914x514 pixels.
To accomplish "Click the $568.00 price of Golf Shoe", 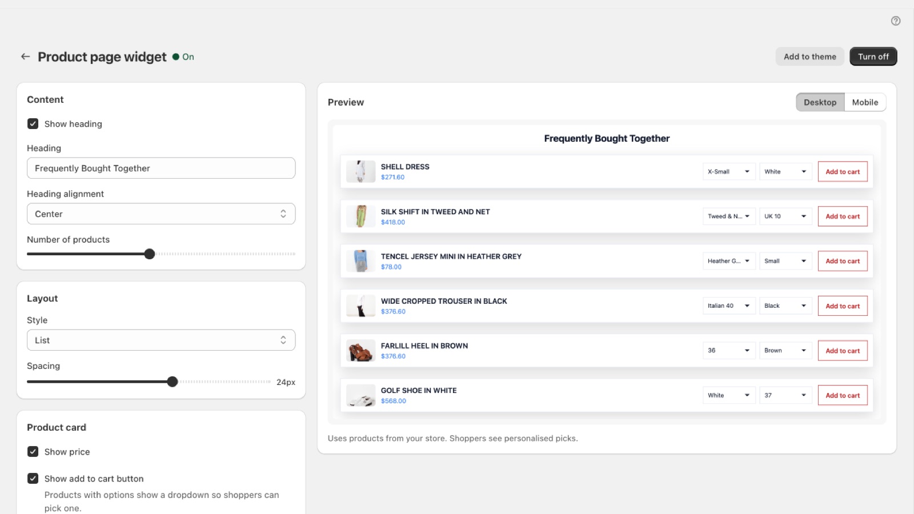I will (x=394, y=401).
